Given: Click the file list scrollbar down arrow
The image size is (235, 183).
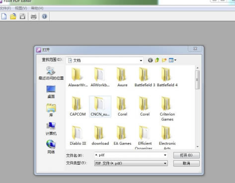Looking at the screenshot, I should point(197,147).
